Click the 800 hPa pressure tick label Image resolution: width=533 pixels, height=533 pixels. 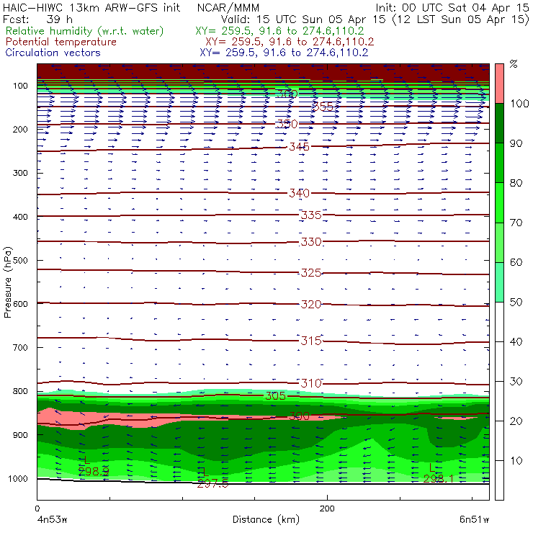[x=20, y=391]
